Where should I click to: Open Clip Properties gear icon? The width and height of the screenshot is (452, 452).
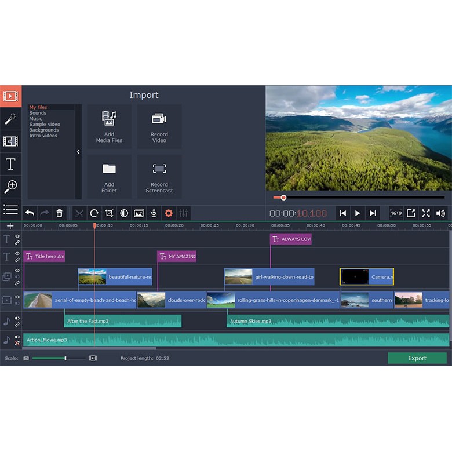[169, 213]
